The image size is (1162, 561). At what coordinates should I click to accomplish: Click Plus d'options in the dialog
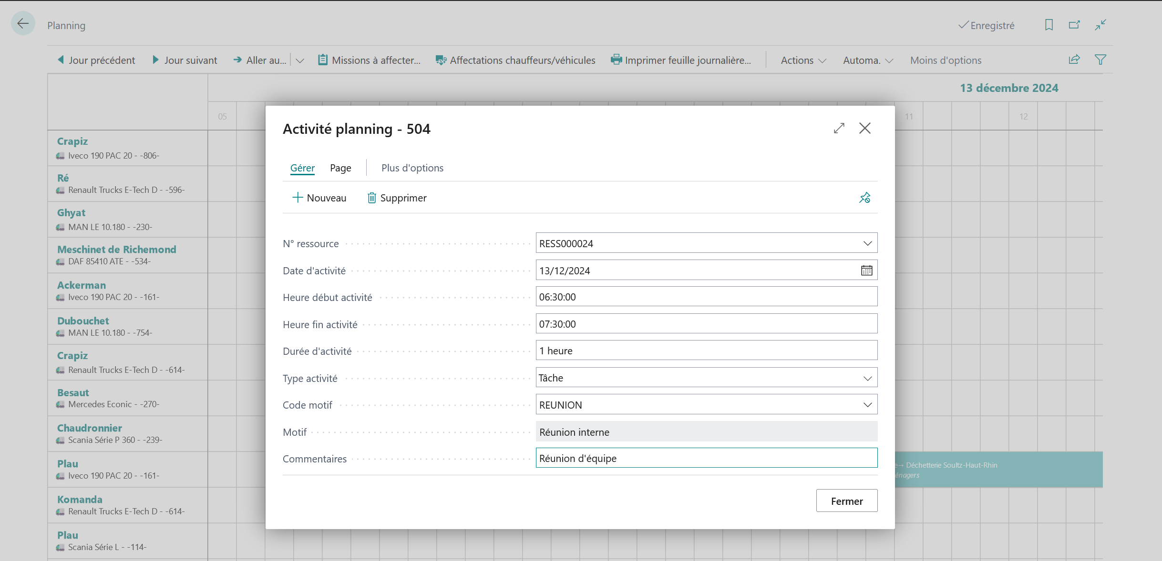pyautogui.click(x=412, y=168)
